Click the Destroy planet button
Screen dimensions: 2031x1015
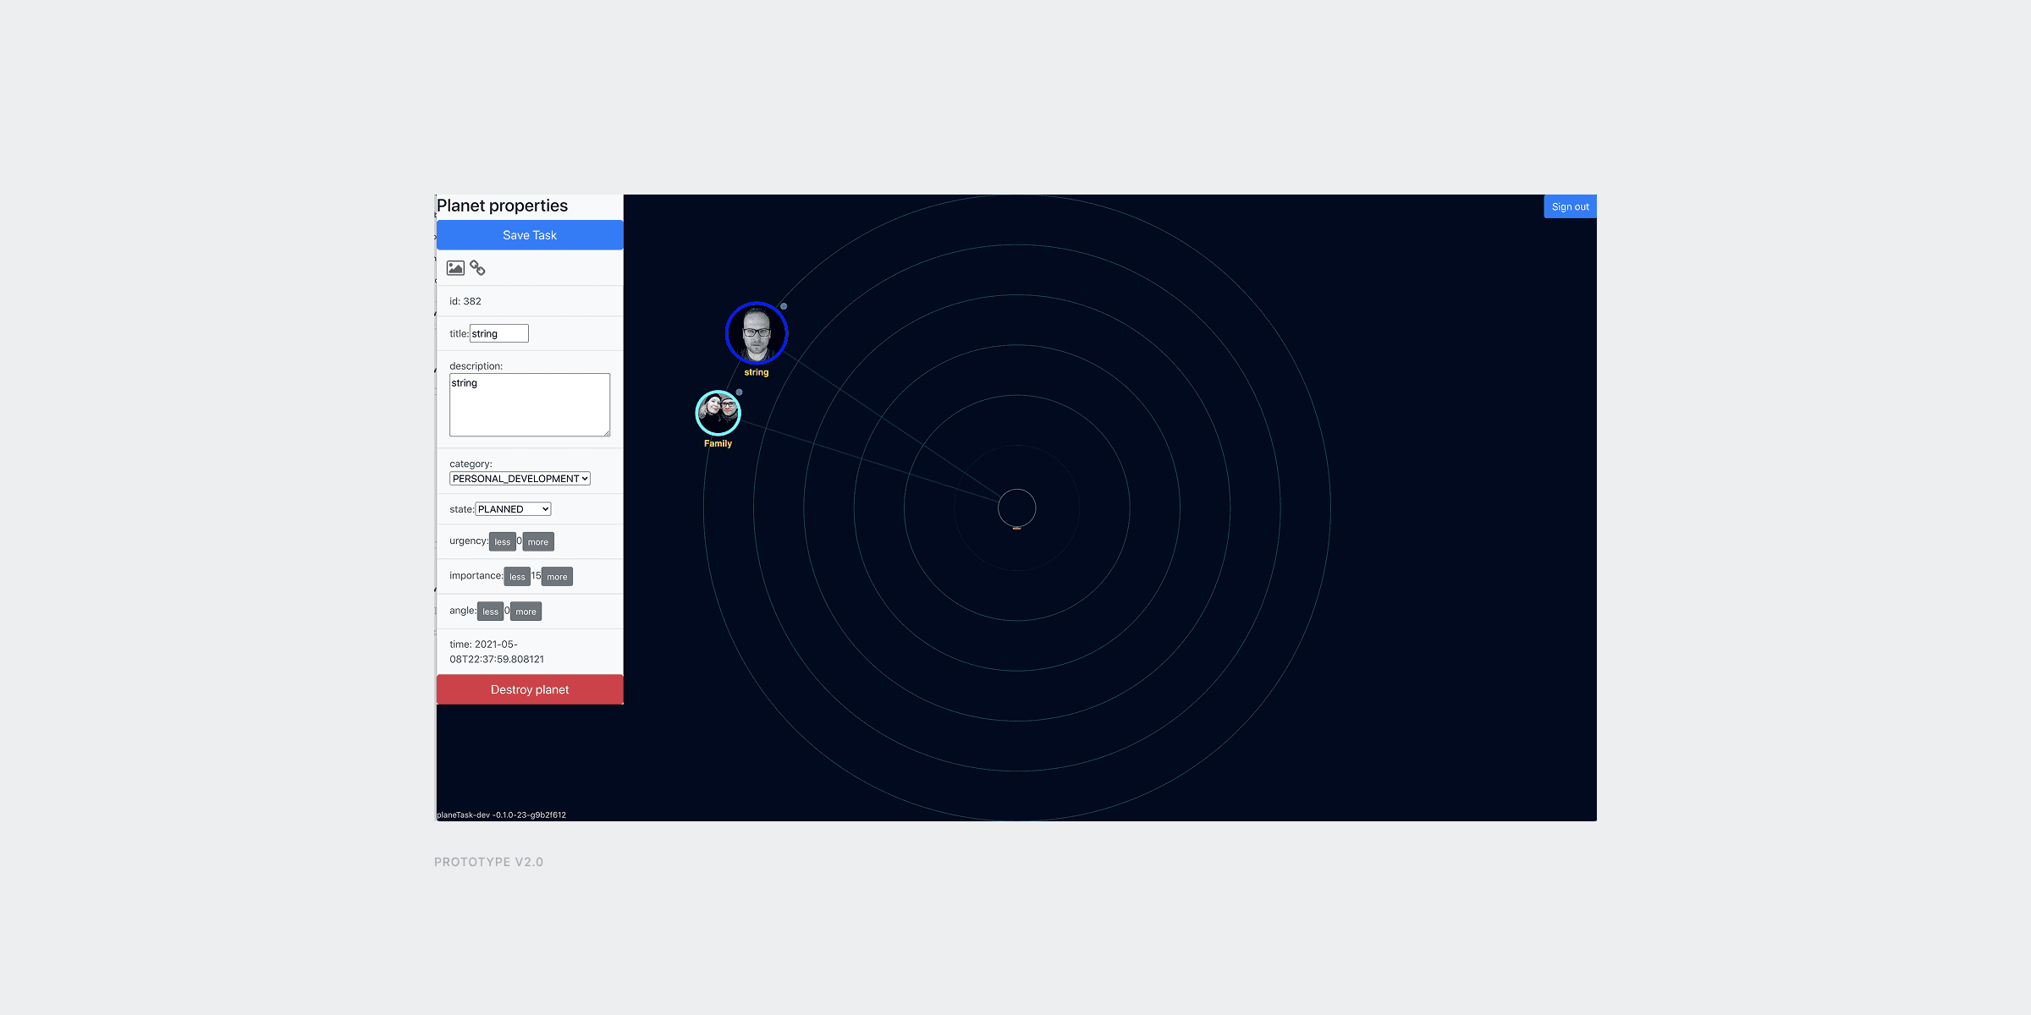pyautogui.click(x=530, y=689)
